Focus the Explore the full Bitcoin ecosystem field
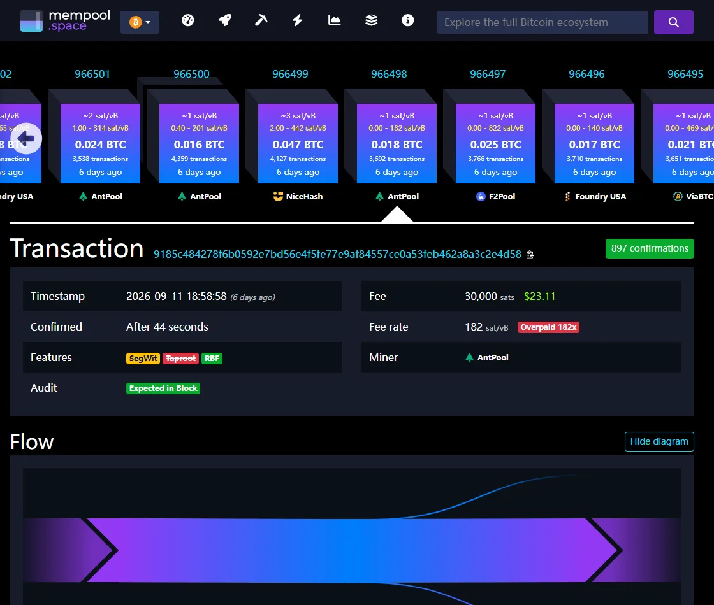Screen dimensions: 714x605 (542, 22)
